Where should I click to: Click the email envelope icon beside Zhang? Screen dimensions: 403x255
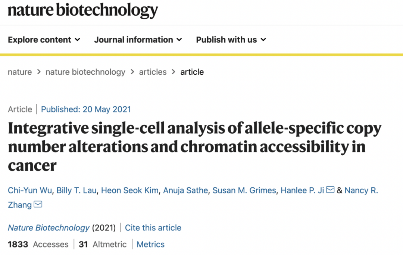point(38,204)
